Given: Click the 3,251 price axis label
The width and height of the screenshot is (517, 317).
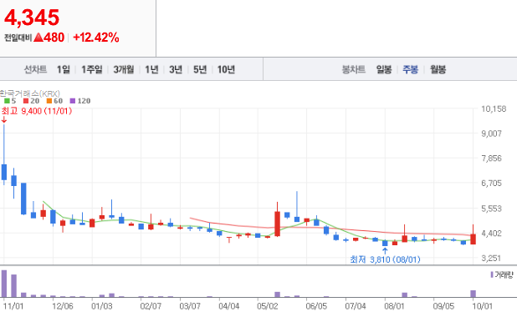Looking at the screenshot, I should (492, 258).
